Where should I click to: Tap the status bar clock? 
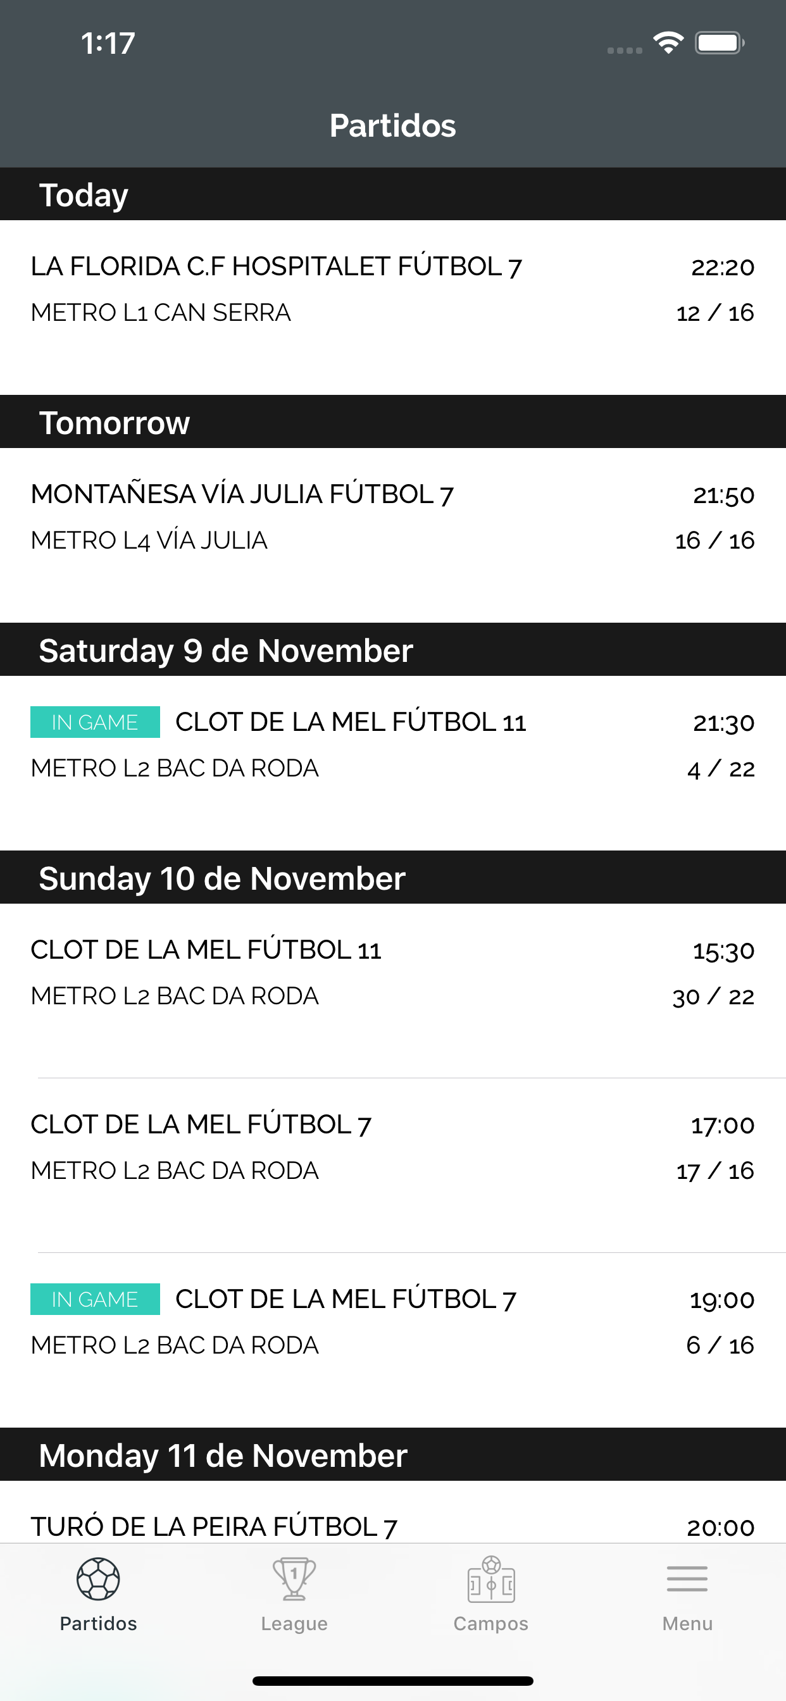(108, 44)
